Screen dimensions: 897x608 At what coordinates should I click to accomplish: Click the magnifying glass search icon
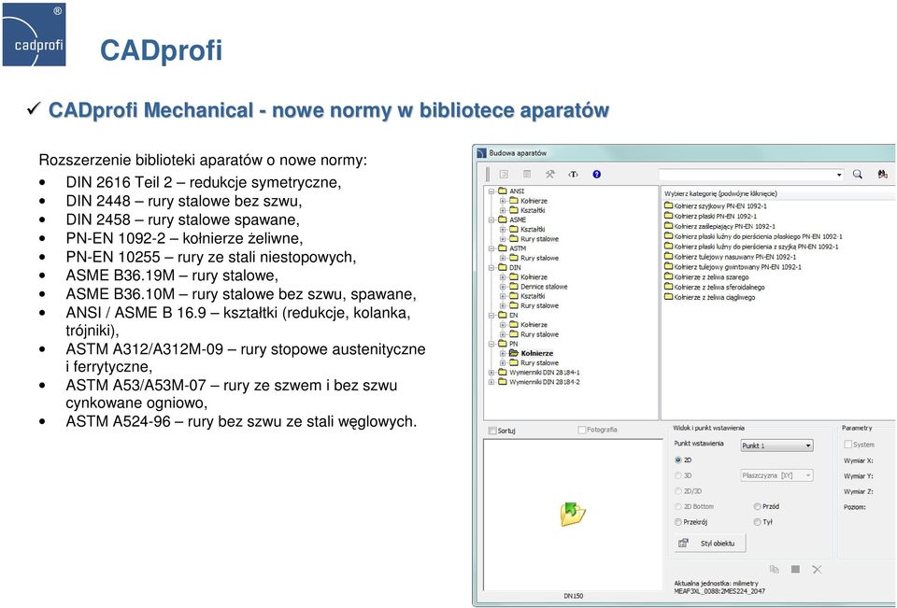coord(858,175)
